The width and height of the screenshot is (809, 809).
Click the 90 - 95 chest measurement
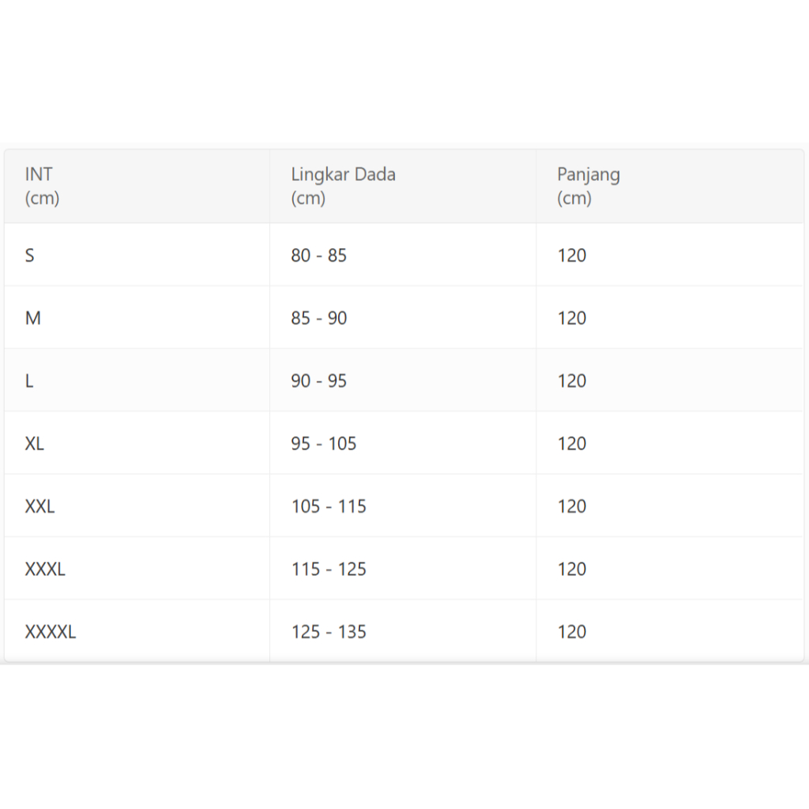(318, 381)
